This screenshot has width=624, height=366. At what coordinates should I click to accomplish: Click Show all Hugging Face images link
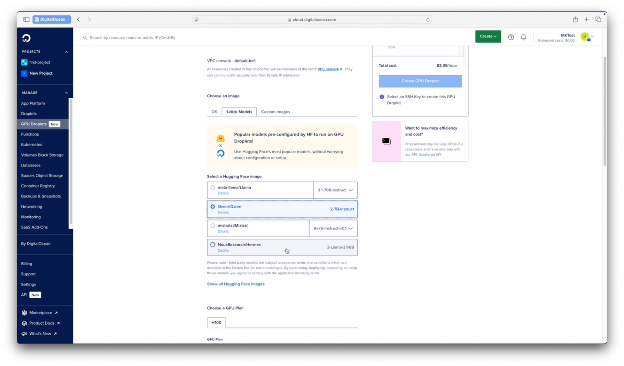tap(236, 284)
